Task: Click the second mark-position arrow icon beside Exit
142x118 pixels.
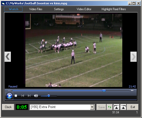Action: pyautogui.click(x=123, y=107)
